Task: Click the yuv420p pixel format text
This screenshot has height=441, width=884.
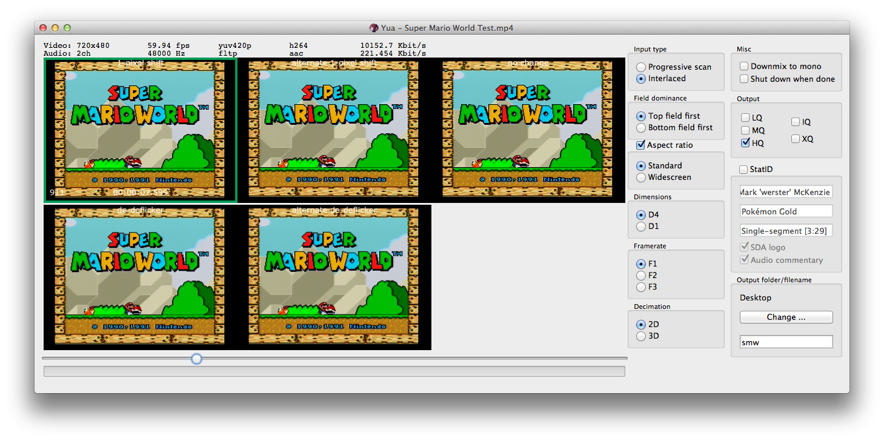Action: pos(235,45)
